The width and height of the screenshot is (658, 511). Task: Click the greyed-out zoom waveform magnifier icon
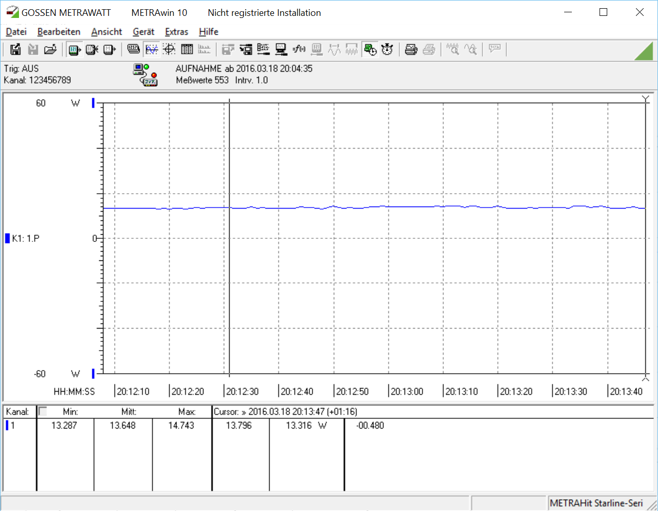(x=453, y=49)
